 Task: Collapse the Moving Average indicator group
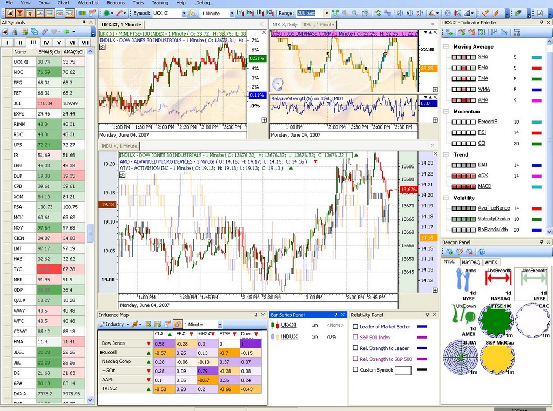(446, 46)
